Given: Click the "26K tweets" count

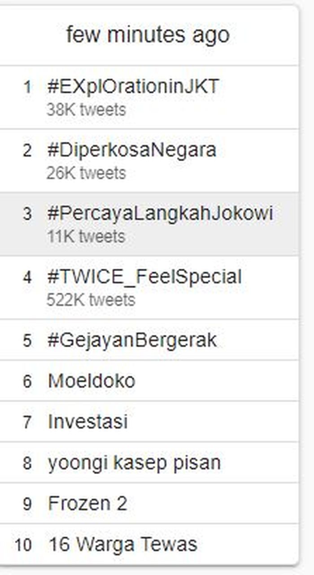Looking at the screenshot, I should [x=86, y=173].
